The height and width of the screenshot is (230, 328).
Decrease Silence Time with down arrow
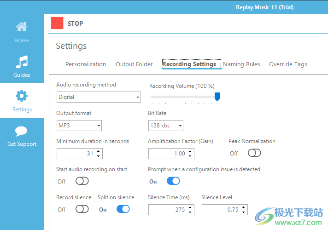(x=190, y=212)
